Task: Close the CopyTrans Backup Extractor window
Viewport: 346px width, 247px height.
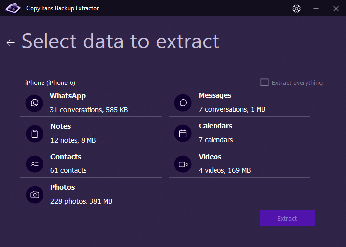Action: [336, 8]
